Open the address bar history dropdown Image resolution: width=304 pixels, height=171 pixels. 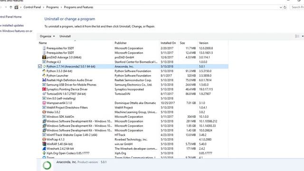[281, 7]
